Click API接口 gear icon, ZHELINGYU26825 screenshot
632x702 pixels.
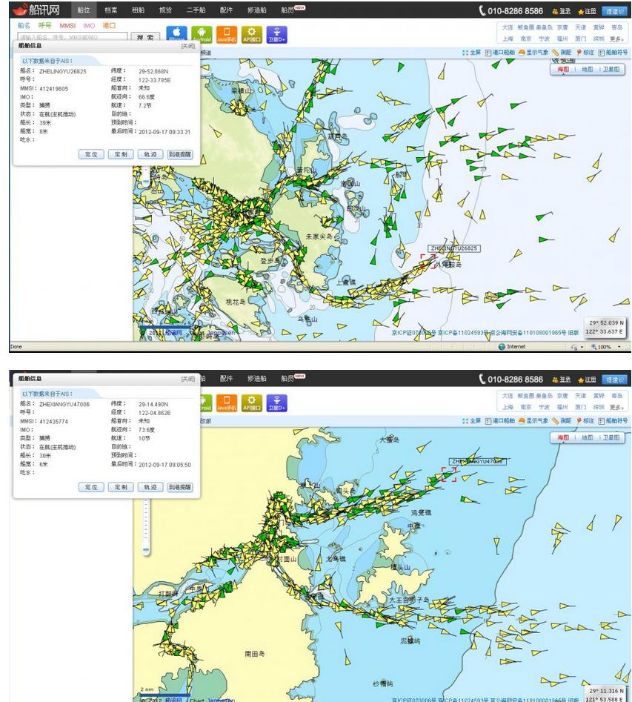coord(252,34)
